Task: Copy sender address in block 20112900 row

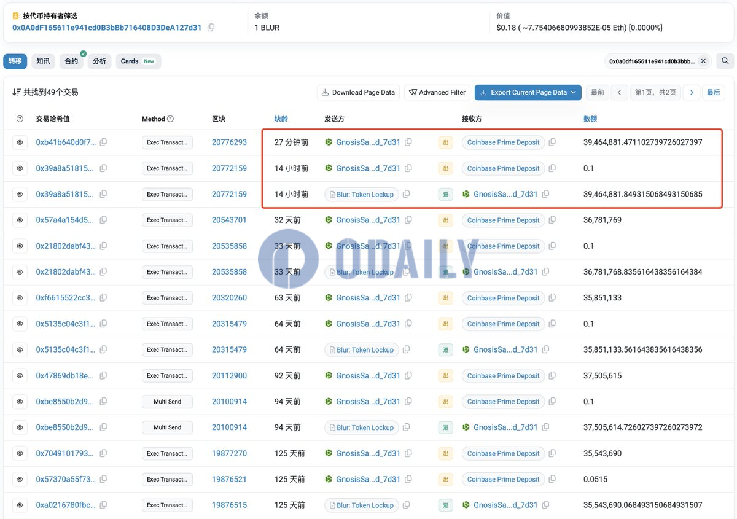Action: pyautogui.click(x=408, y=375)
